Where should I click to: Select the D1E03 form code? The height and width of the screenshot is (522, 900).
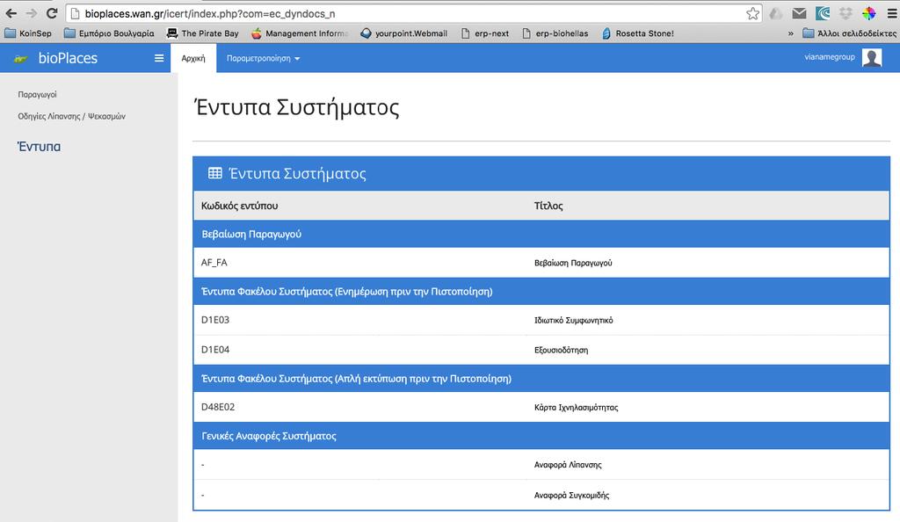tap(215, 320)
